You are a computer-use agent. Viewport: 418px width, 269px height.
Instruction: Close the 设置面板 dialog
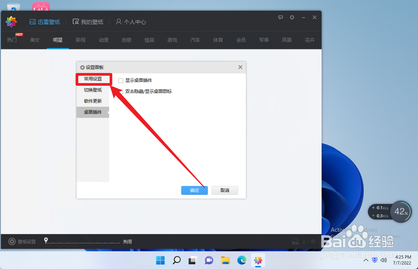click(240, 67)
